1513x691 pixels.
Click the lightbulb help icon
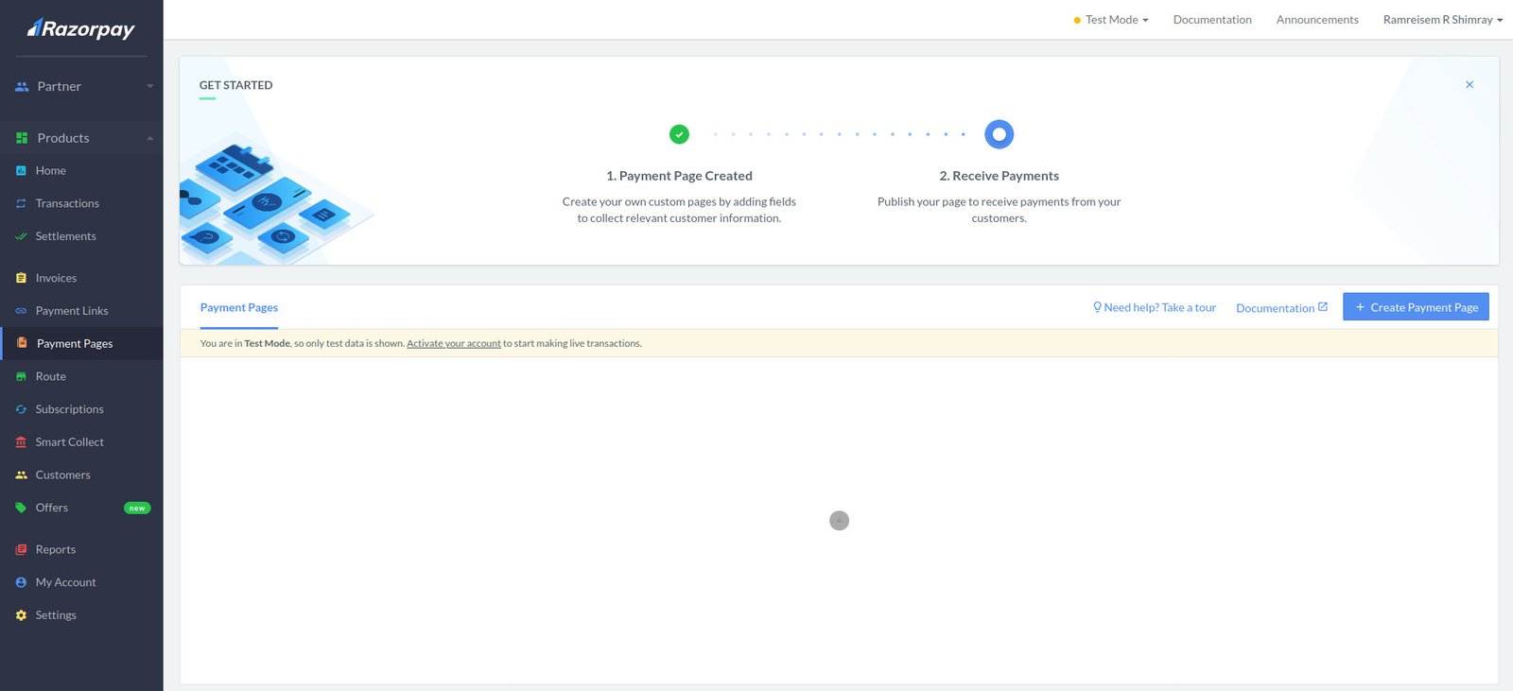pos(1097,307)
